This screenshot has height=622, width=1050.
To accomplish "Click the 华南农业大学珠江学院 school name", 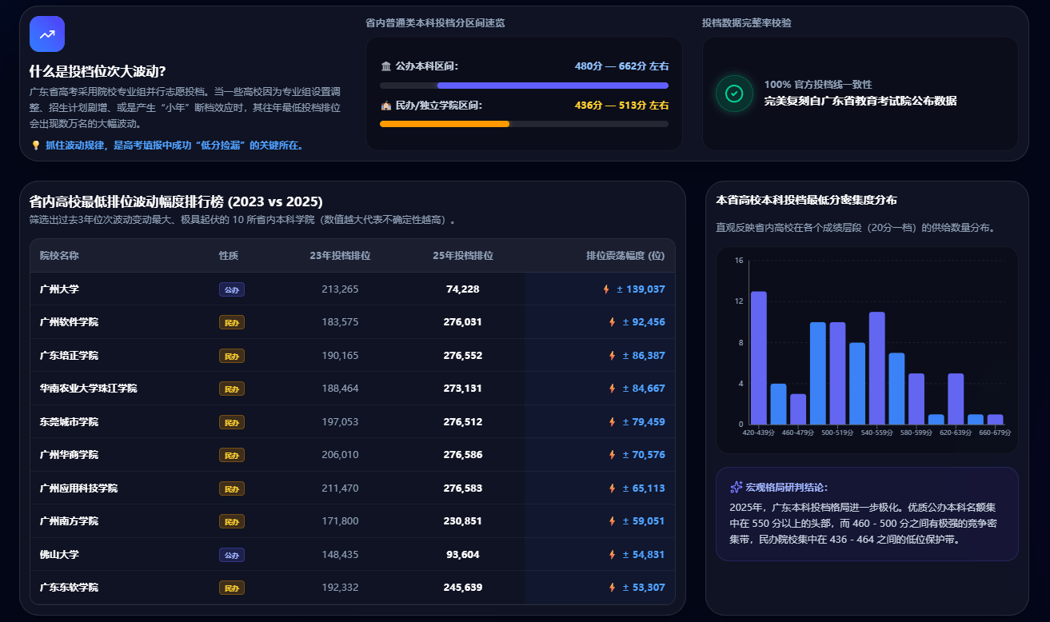I will point(88,389).
